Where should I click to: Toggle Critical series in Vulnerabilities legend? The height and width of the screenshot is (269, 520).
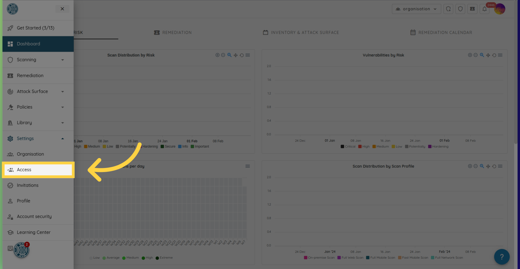coord(348,147)
